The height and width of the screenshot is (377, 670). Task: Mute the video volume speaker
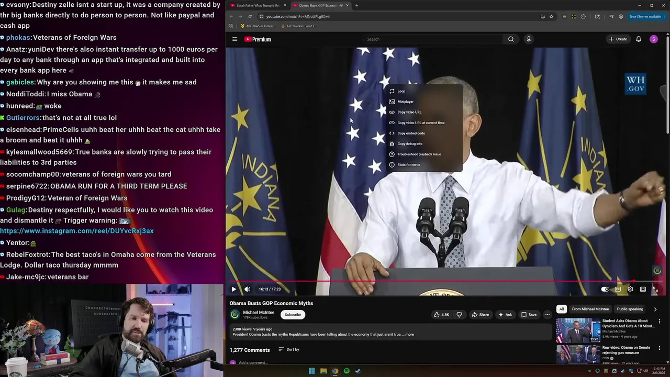tap(247, 289)
